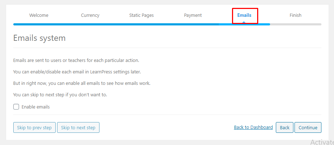Click the dark blue completed progress bar

pos(116,24)
